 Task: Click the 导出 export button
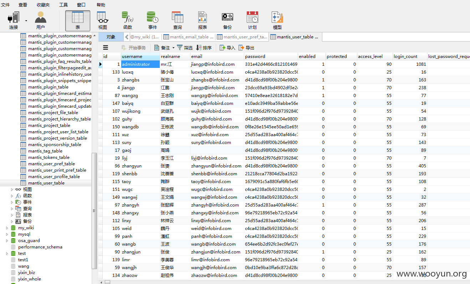246,48
